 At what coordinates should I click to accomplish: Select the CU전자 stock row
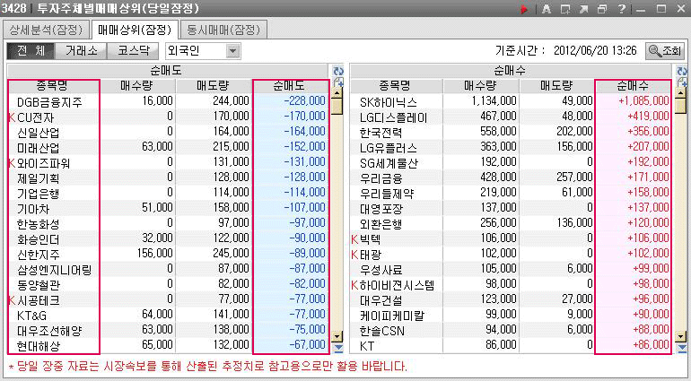click(x=169, y=117)
